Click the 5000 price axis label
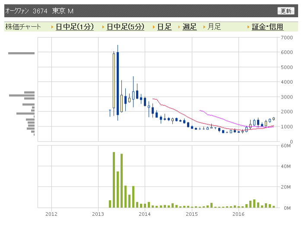 286,67
